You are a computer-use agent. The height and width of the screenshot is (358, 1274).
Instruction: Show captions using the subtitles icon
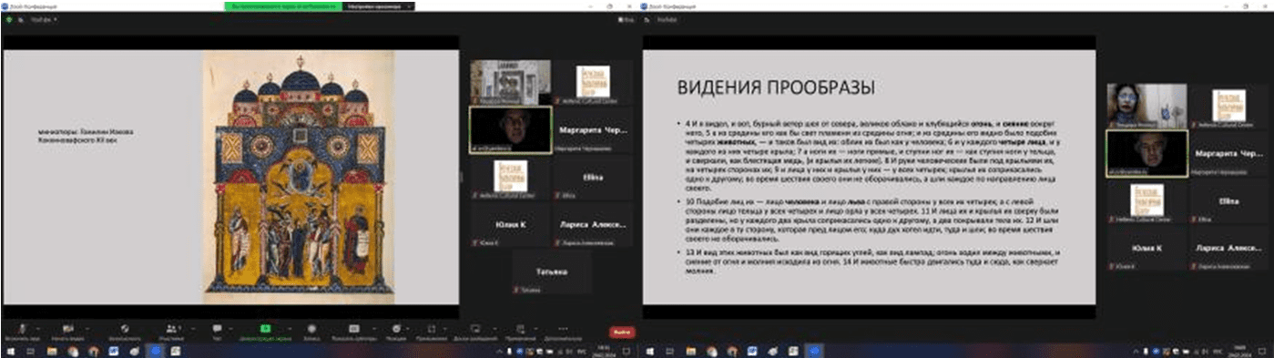coord(353,328)
